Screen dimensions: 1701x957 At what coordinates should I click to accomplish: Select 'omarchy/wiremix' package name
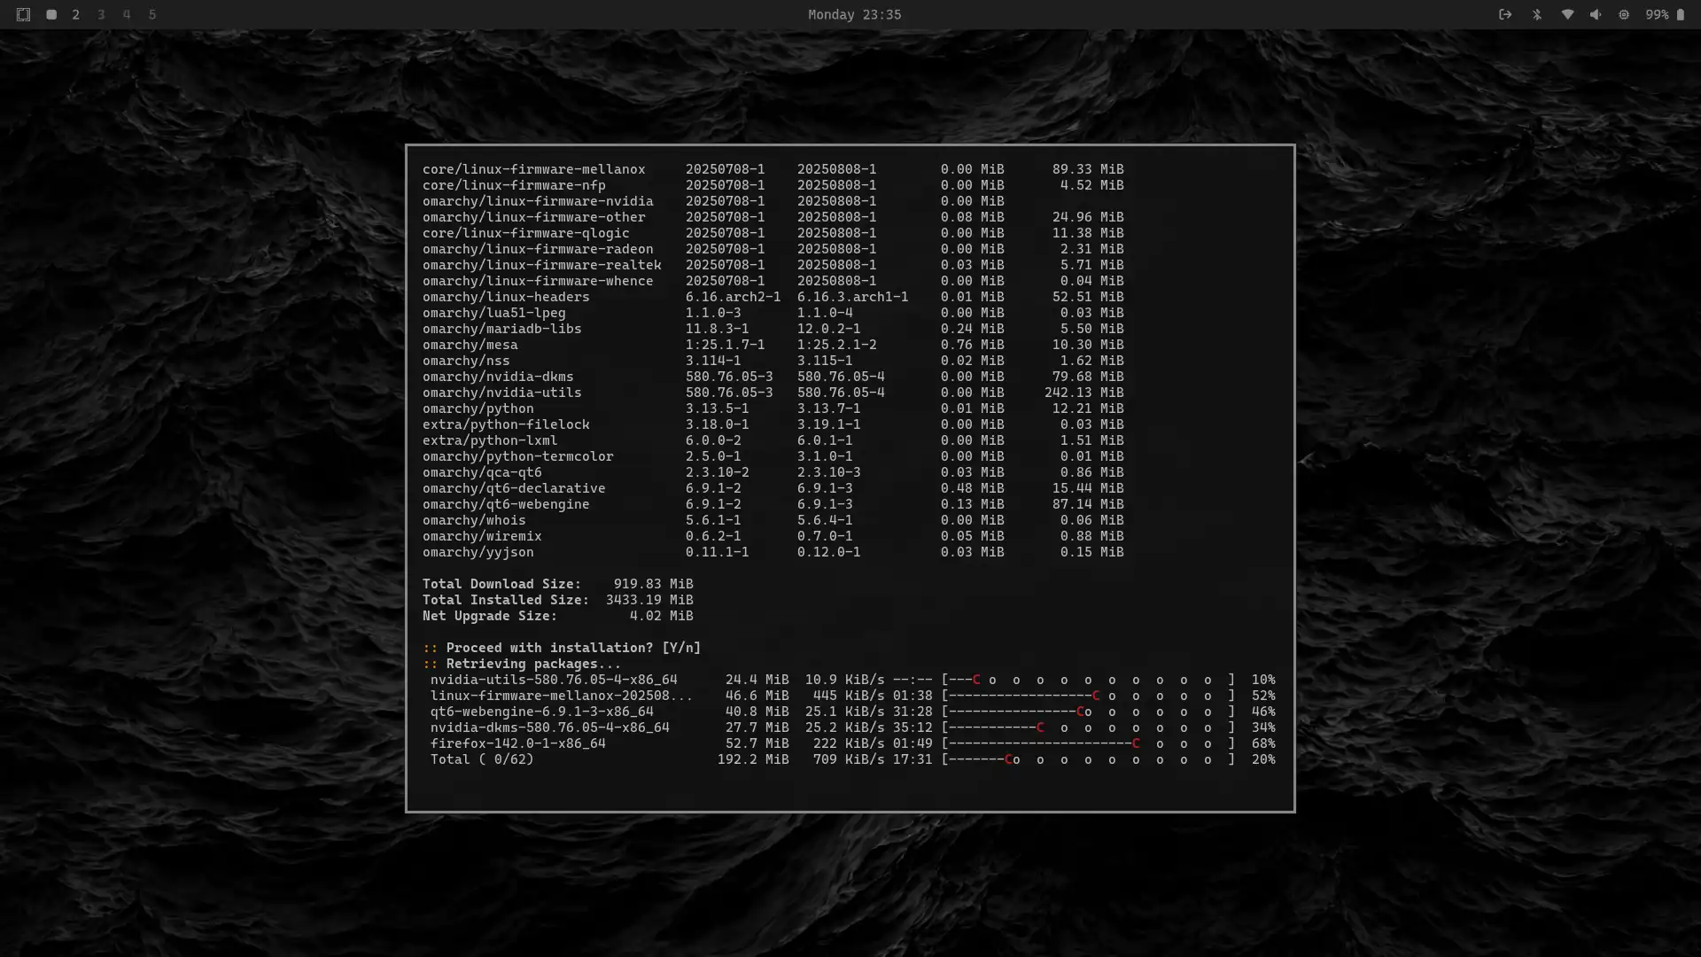point(482,536)
